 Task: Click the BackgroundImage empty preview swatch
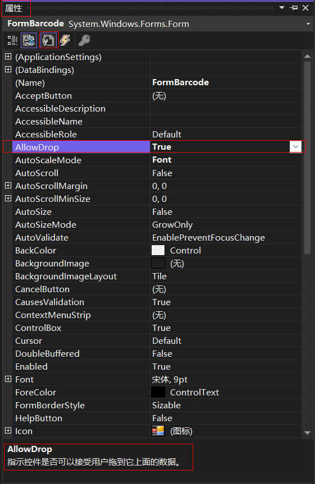[158, 263]
